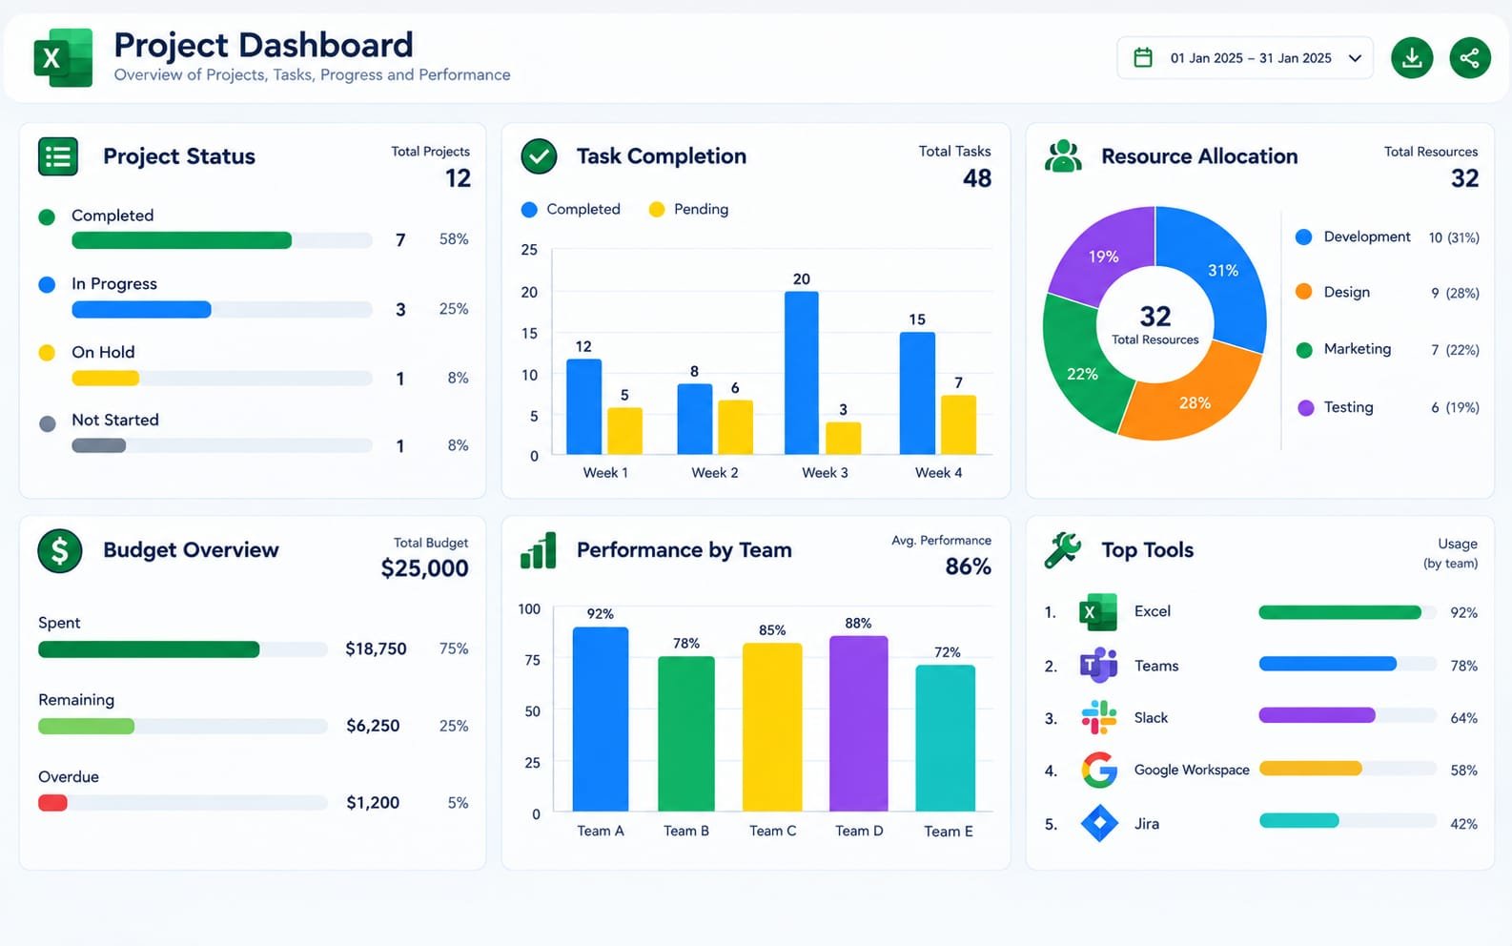Click the Task Completion checkmark icon
This screenshot has height=946, width=1512.
(x=539, y=156)
